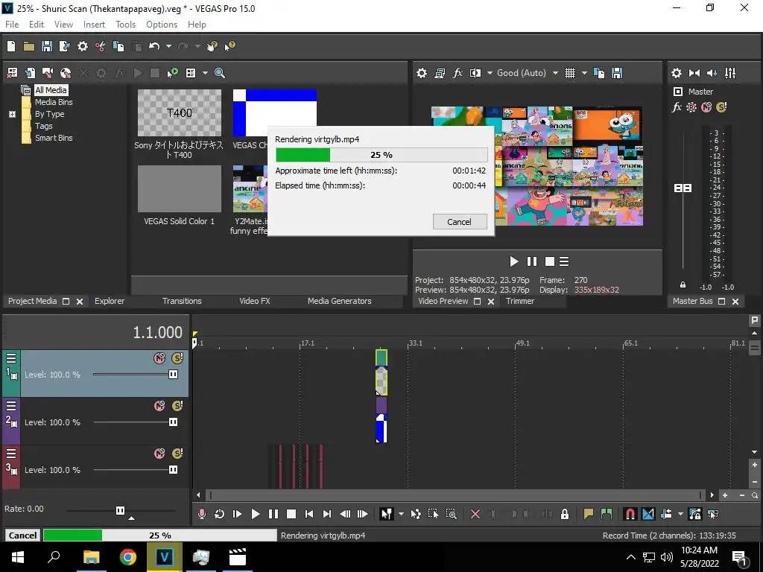Open Video Preview properties gear icon
The image size is (763, 572).
pyautogui.click(x=422, y=73)
